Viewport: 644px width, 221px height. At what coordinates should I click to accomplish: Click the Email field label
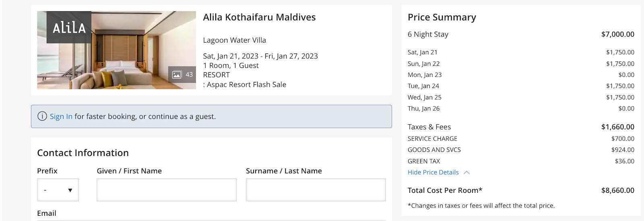tap(47, 213)
